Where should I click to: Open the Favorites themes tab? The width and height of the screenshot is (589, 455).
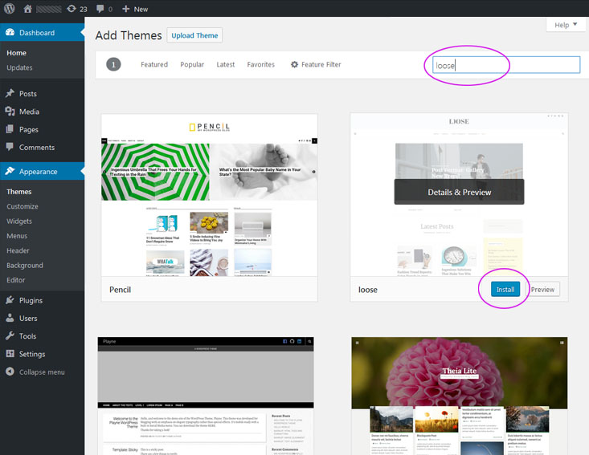[260, 64]
